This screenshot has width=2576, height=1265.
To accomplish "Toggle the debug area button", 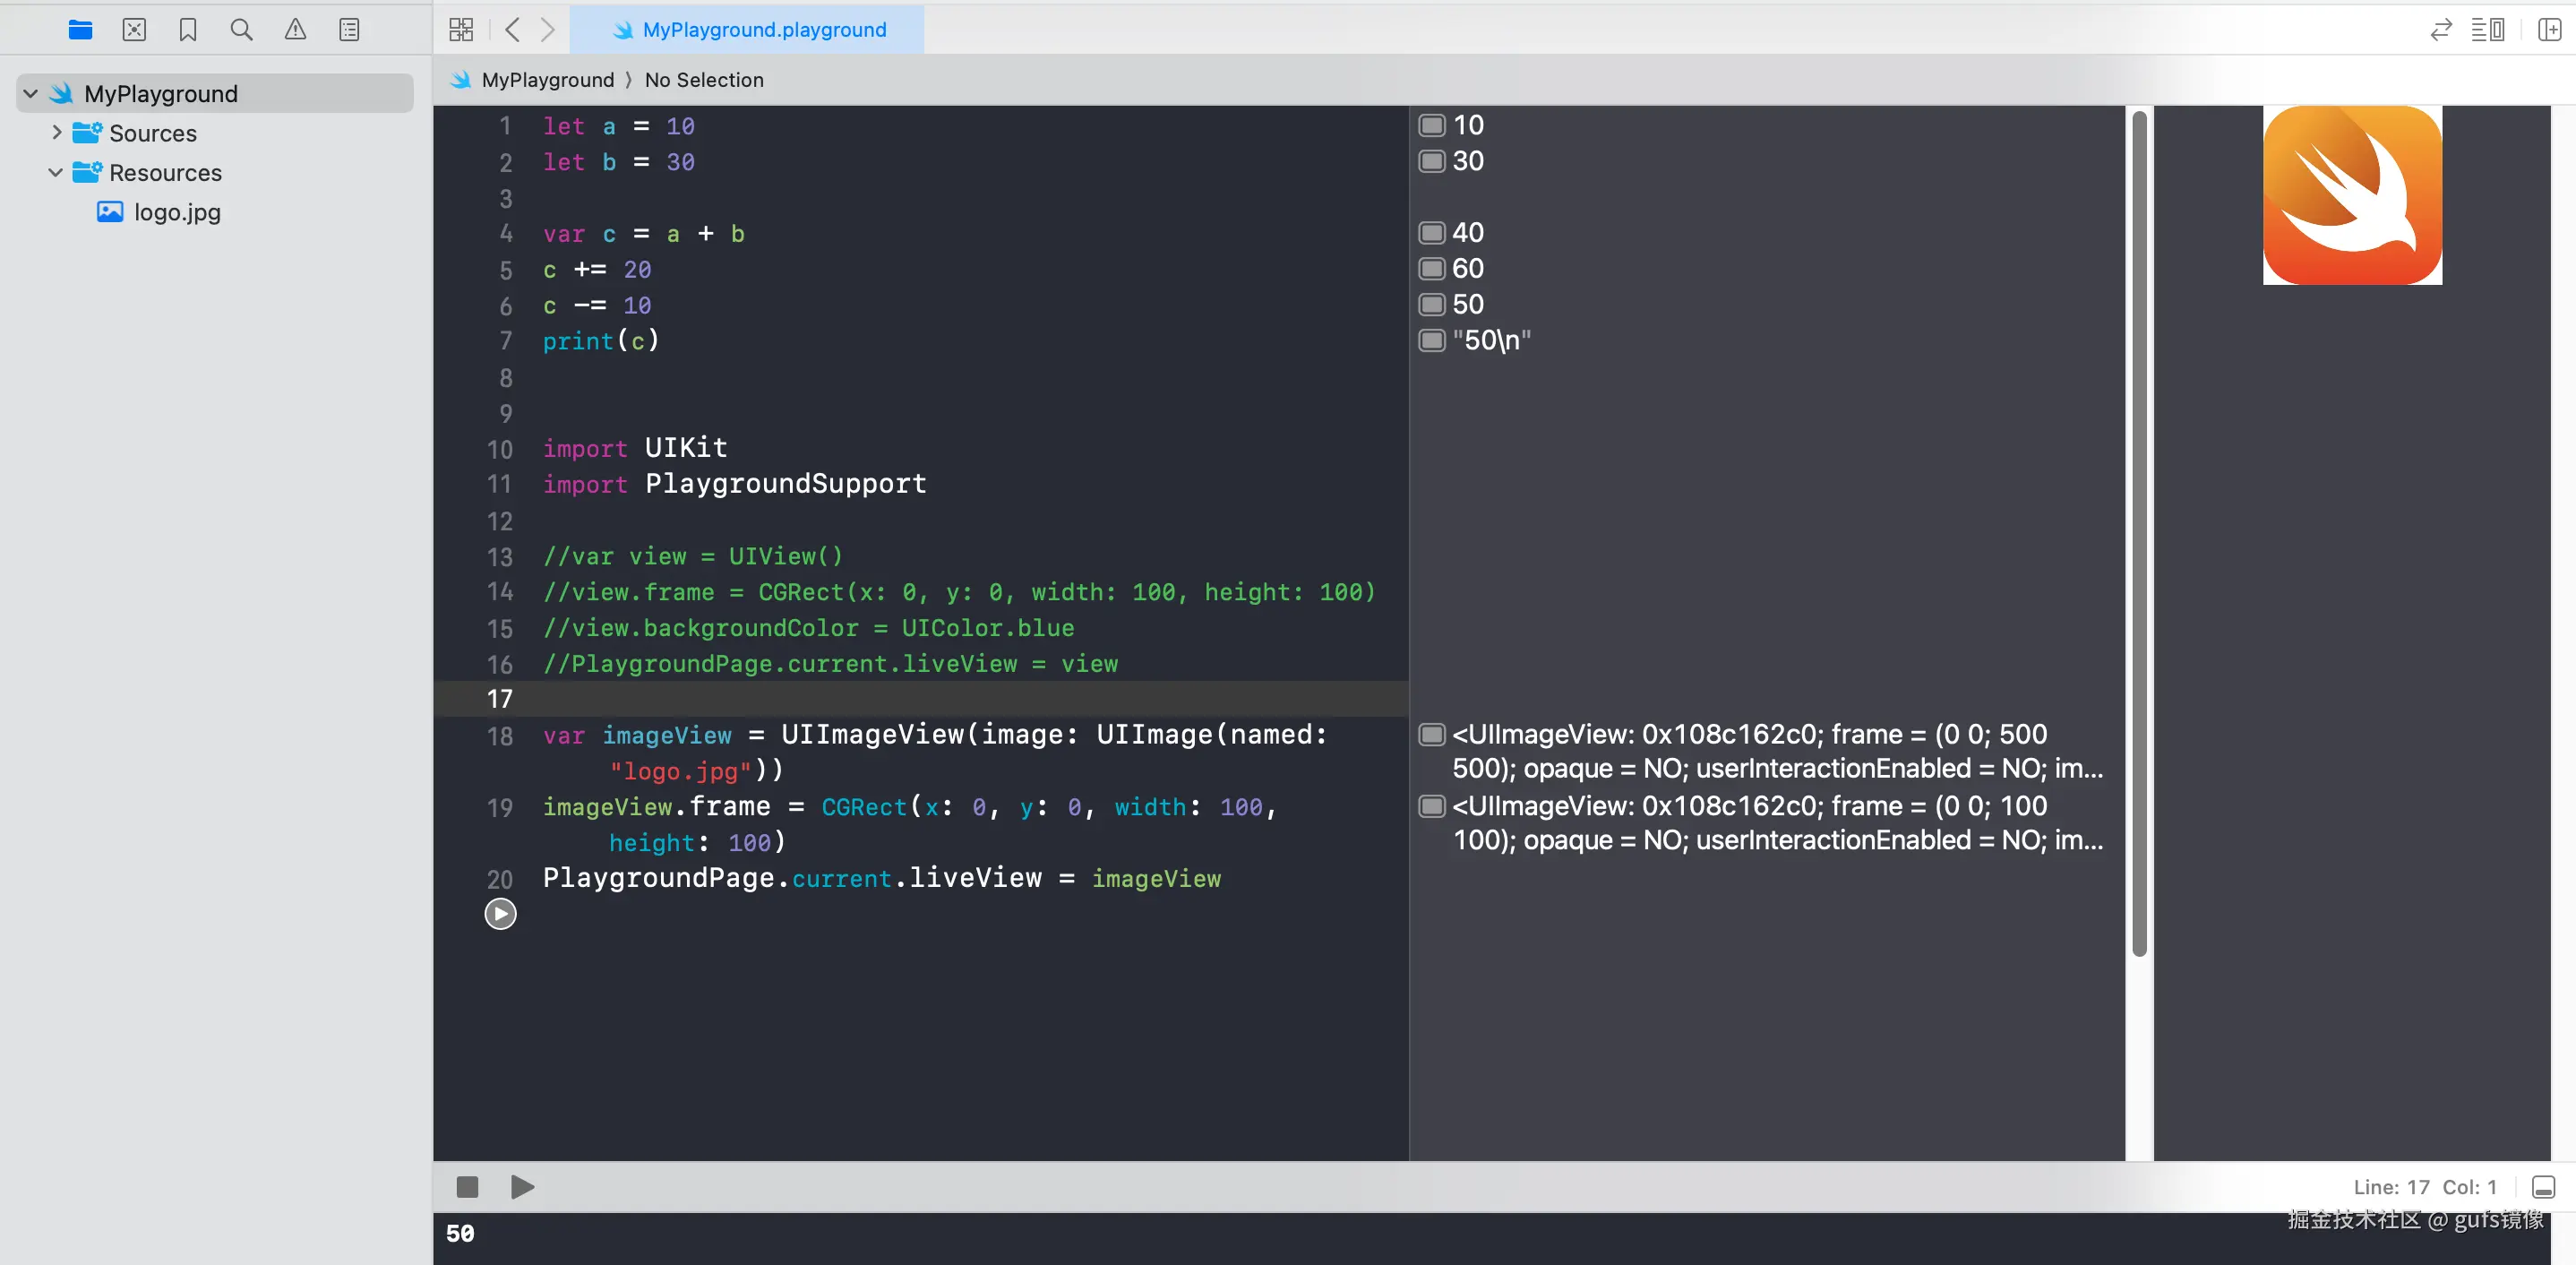I will coord(2543,1187).
